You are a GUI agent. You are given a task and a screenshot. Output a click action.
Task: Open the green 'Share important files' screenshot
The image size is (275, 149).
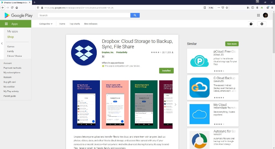144,104
